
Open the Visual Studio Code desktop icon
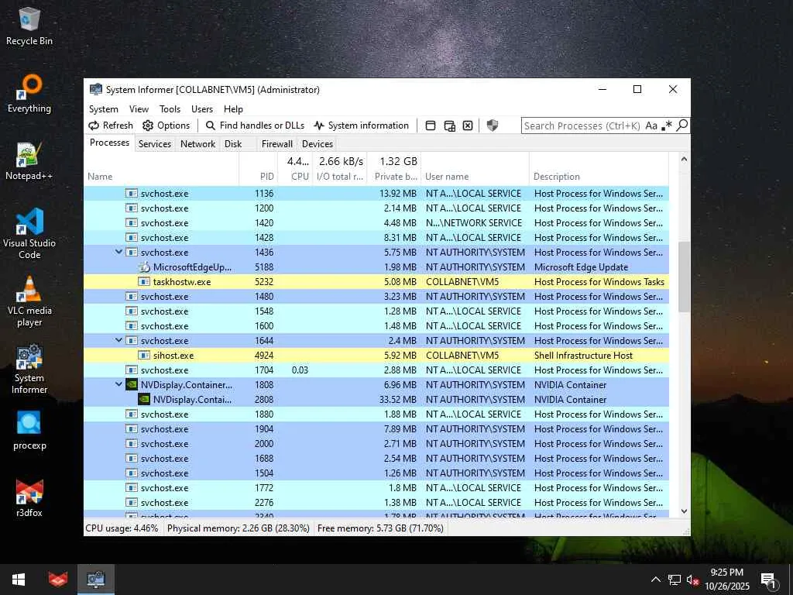[x=29, y=234]
